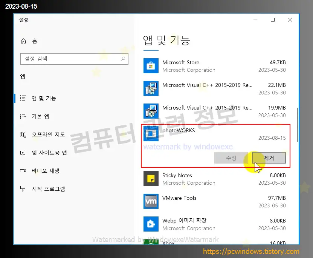The height and width of the screenshot is (258, 313).
Task: Click Microsoft Corporation under Sticky Notes
Action: [189, 183]
